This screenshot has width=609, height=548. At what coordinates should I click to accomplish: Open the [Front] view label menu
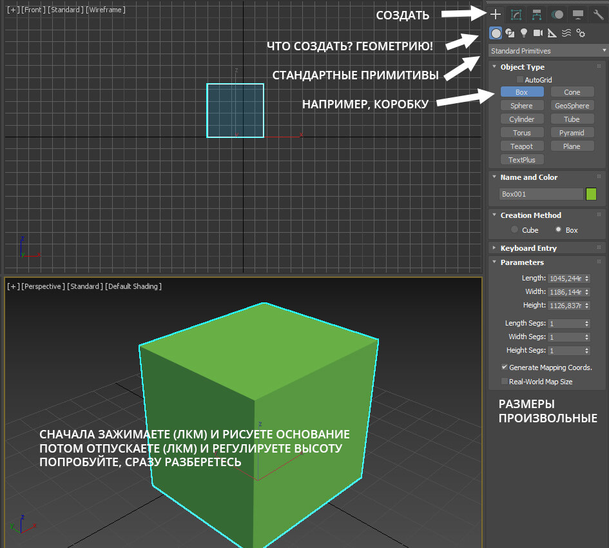point(34,10)
